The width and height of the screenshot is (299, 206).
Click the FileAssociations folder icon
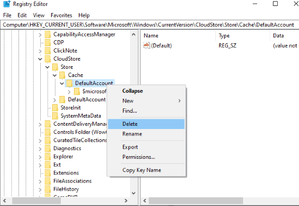click(x=48, y=181)
